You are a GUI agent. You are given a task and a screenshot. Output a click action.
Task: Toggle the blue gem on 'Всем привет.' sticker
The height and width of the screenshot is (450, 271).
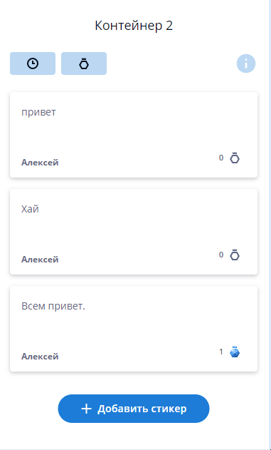(235, 352)
